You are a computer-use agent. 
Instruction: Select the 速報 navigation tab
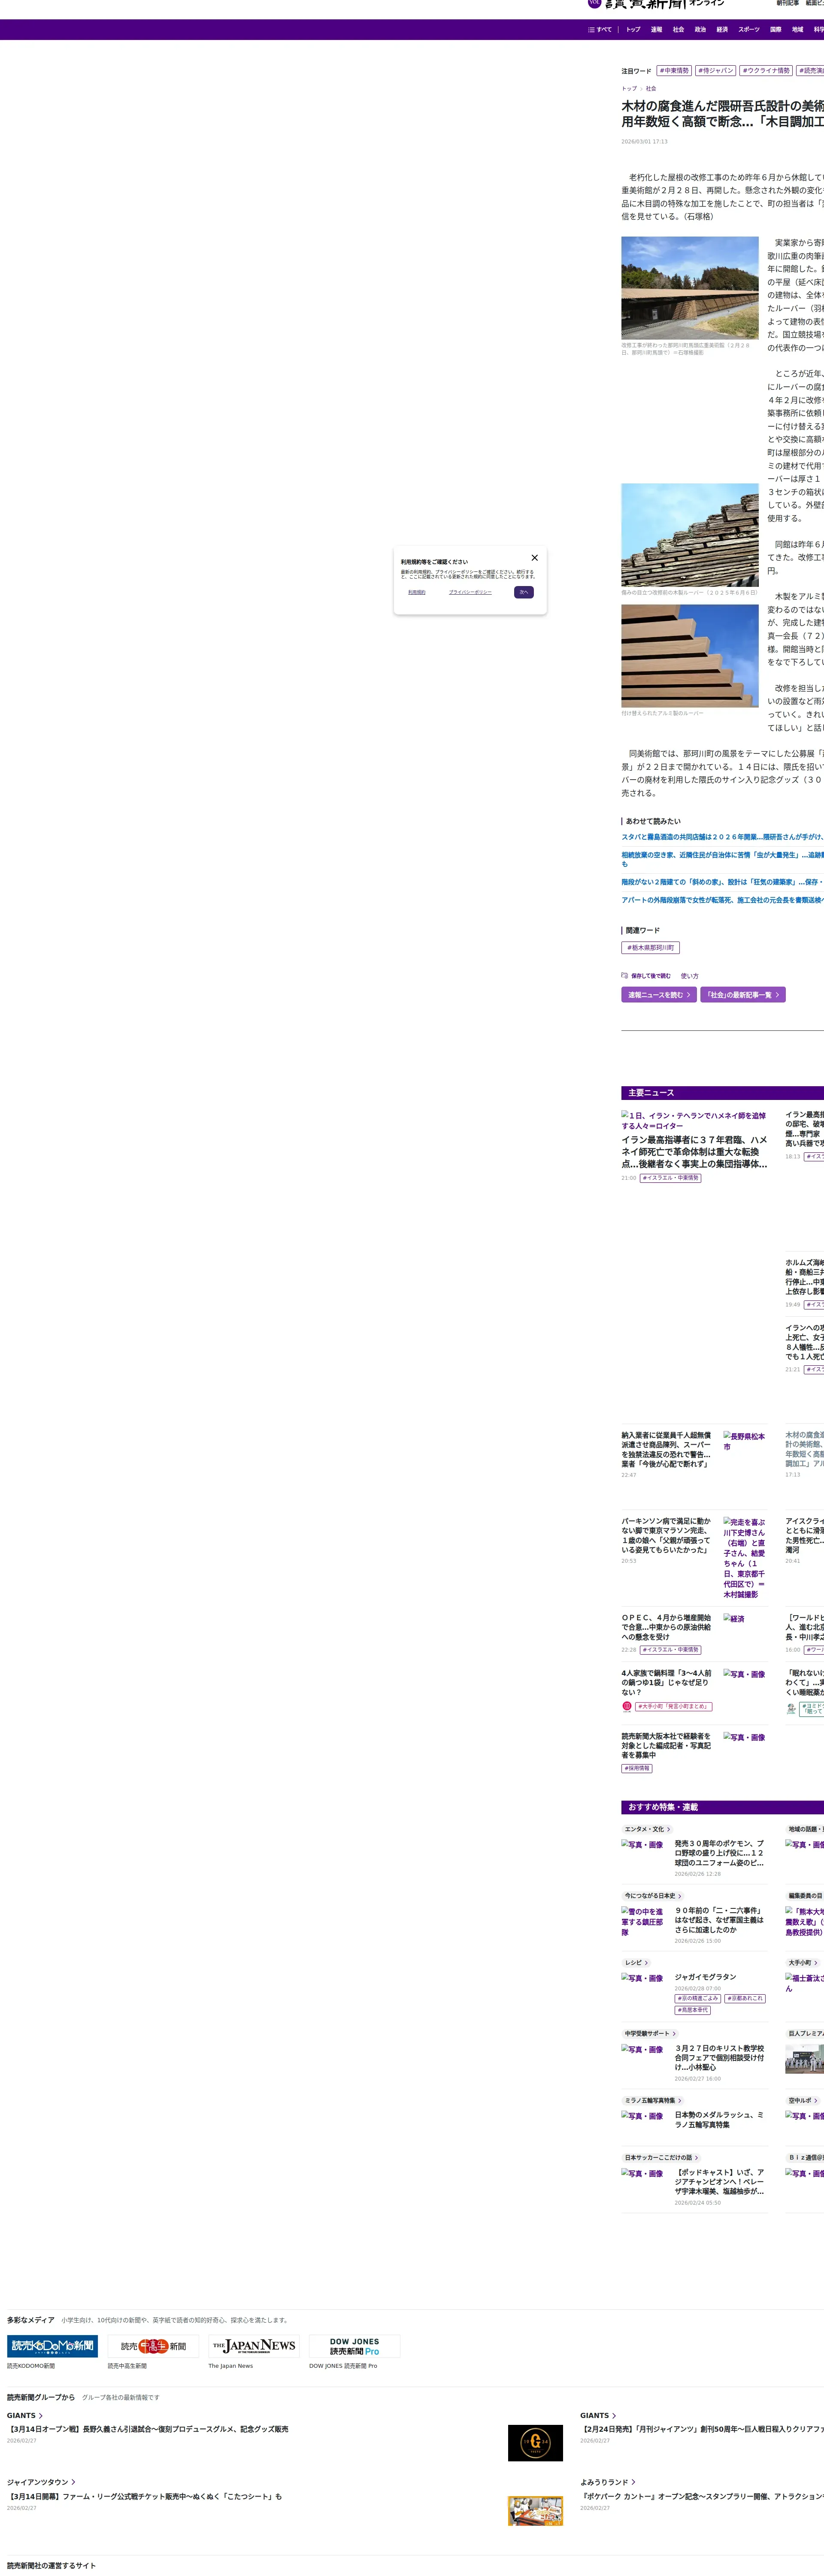656,30
